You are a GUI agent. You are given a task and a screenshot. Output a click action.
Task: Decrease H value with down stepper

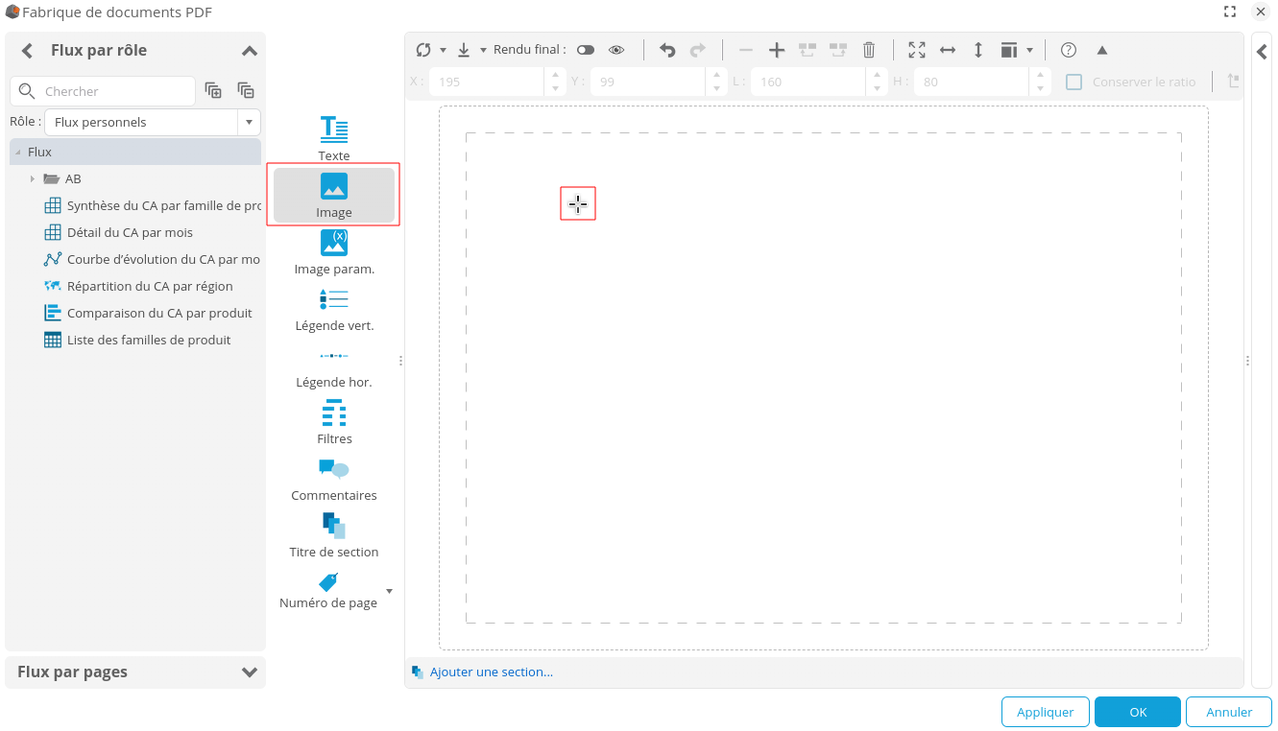click(1040, 88)
